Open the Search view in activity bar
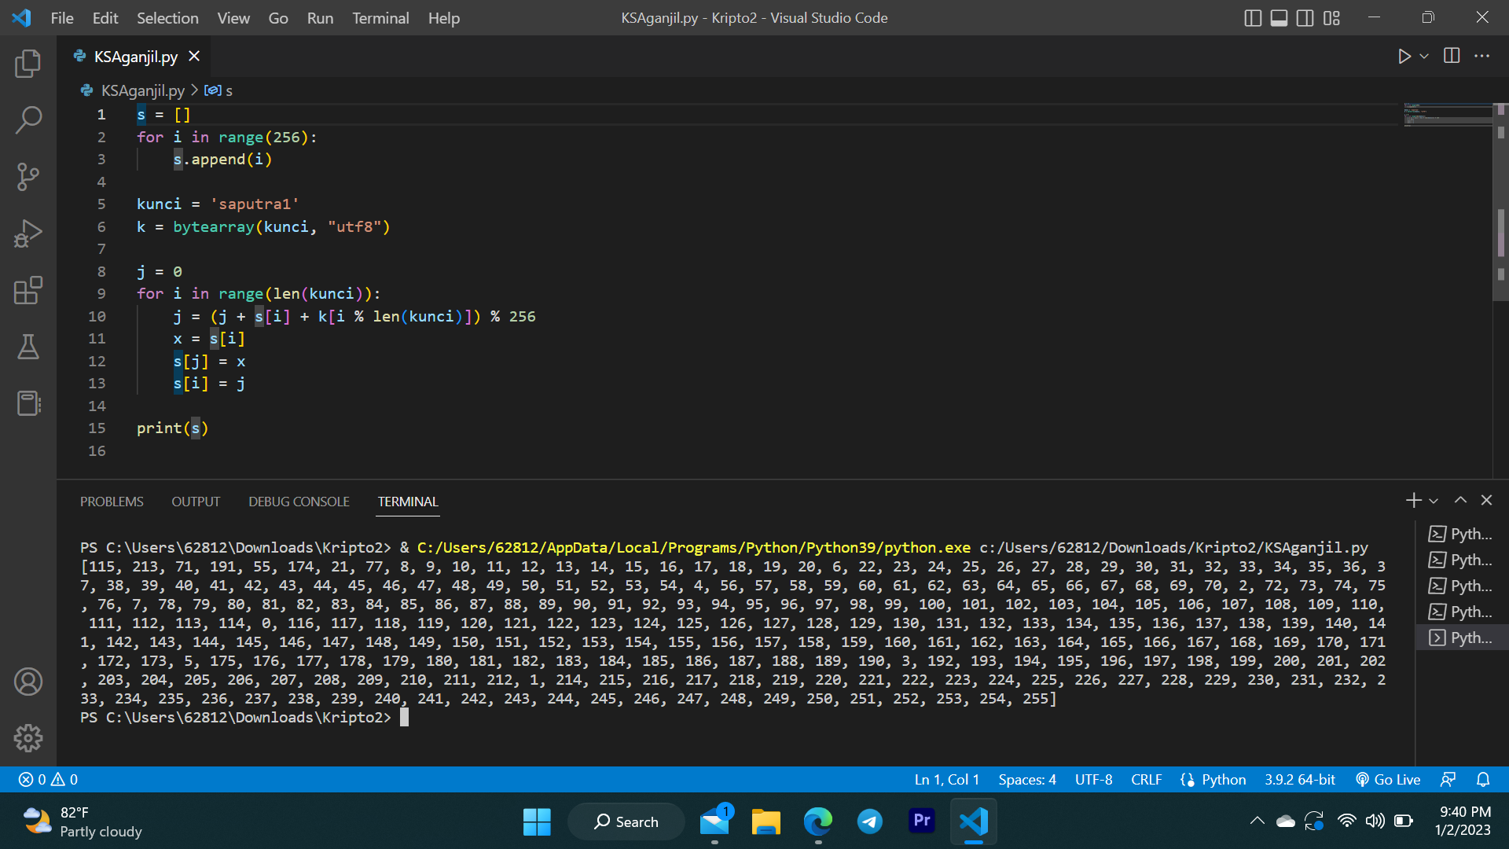Image resolution: width=1509 pixels, height=849 pixels. click(28, 120)
